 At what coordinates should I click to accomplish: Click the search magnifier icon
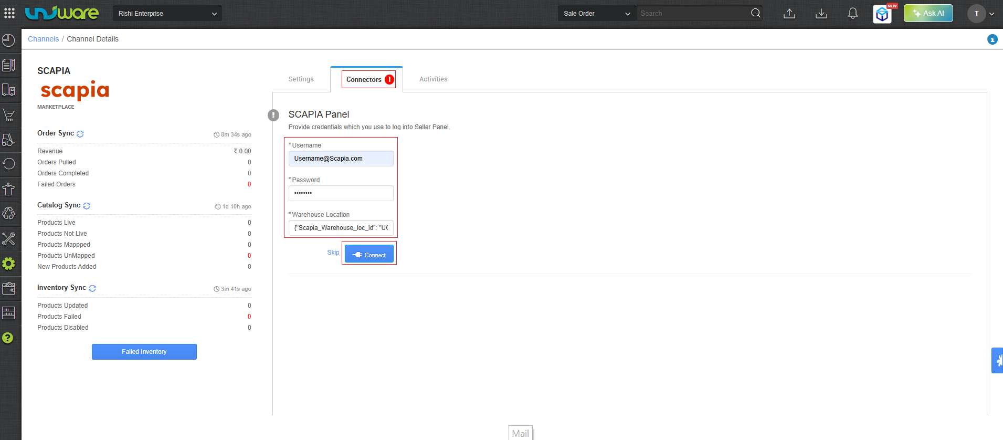pos(756,13)
